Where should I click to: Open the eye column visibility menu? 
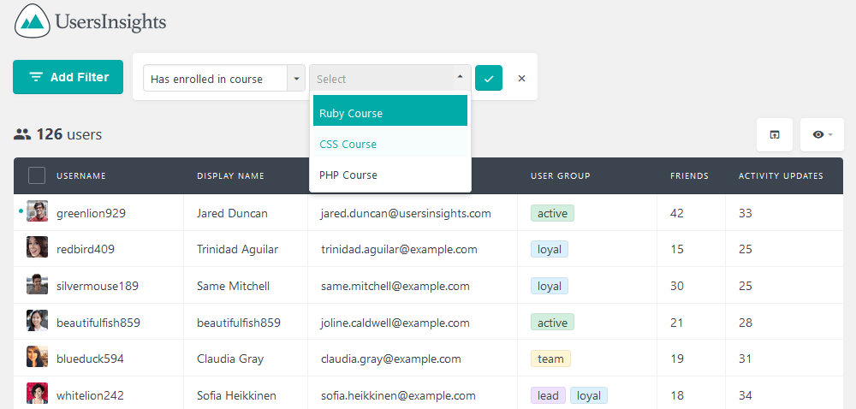[822, 134]
